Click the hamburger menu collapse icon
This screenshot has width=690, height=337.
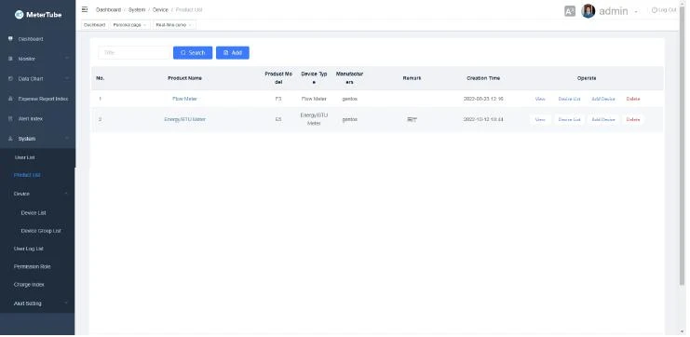tap(85, 9)
